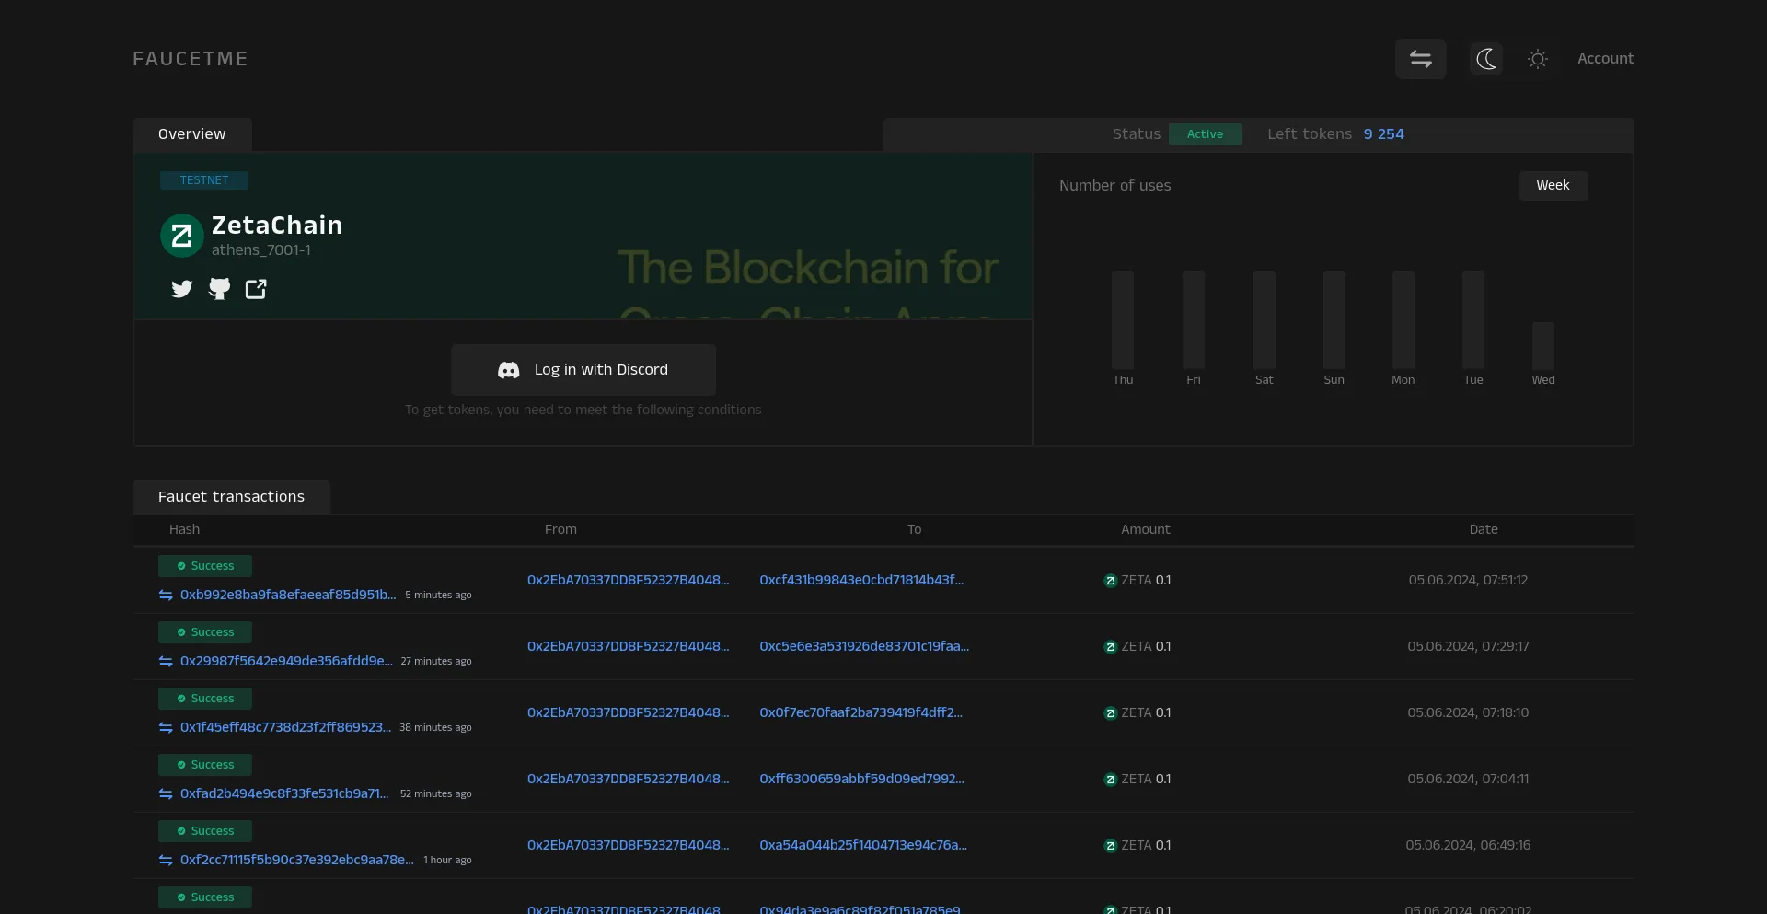1767x914 pixels.
Task: Click the Date column header
Action: [x=1484, y=529]
